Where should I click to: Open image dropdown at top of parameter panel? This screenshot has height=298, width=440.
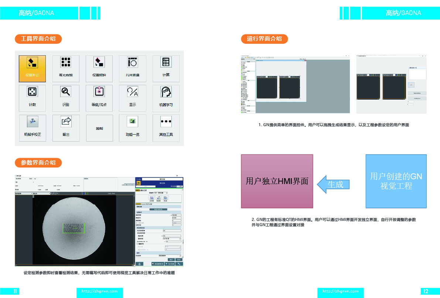(161, 193)
